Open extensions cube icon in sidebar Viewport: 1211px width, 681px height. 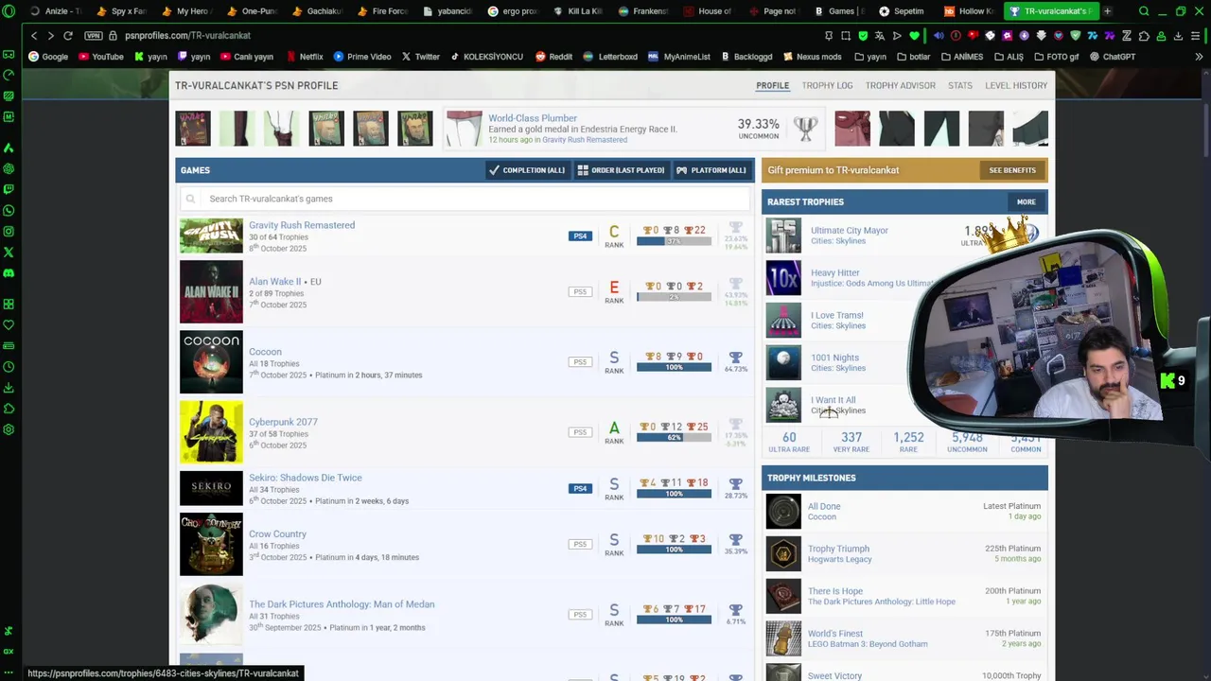click(9, 408)
